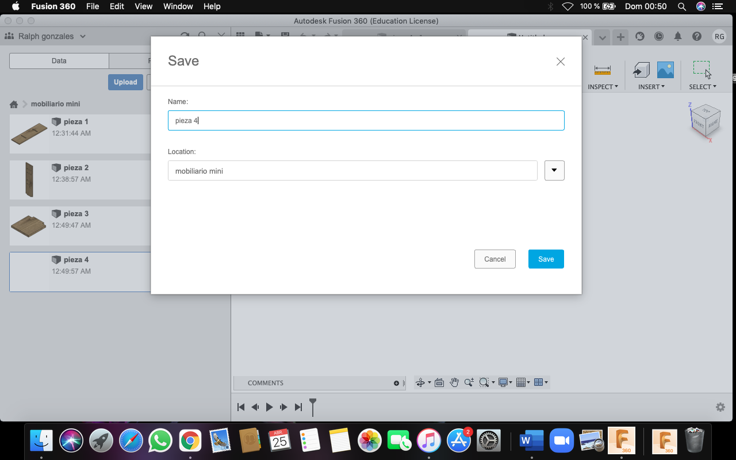
Task: Open the Viewports layout icon
Action: [x=539, y=382]
